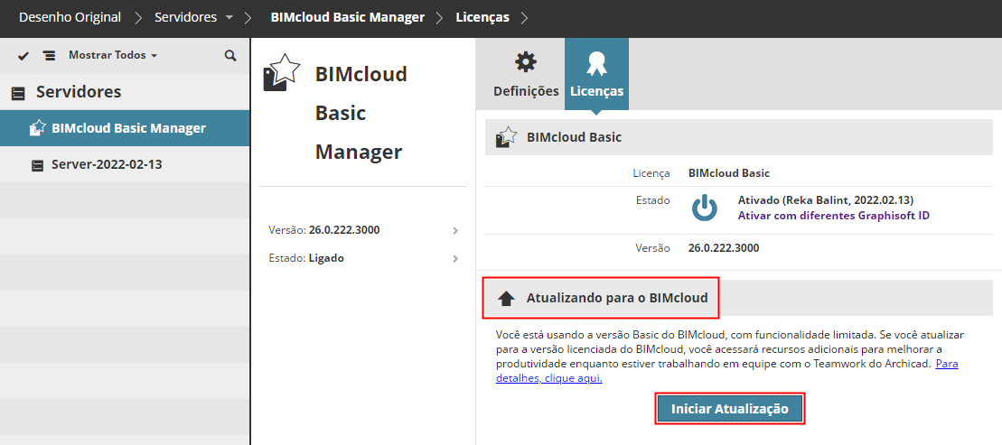Select the Servidores header icon
This screenshot has width=1002, height=445.
click(19, 93)
